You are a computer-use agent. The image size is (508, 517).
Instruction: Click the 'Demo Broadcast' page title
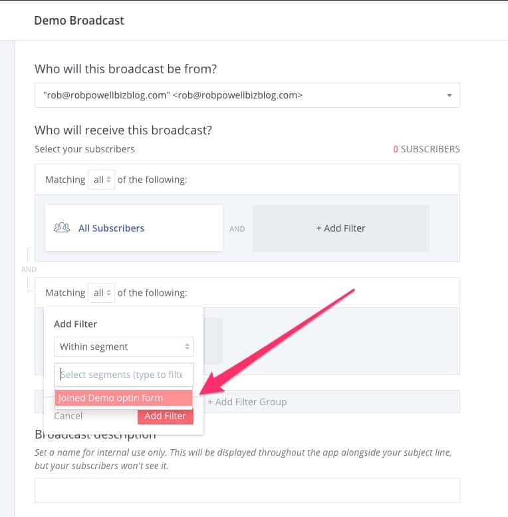click(x=79, y=20)
